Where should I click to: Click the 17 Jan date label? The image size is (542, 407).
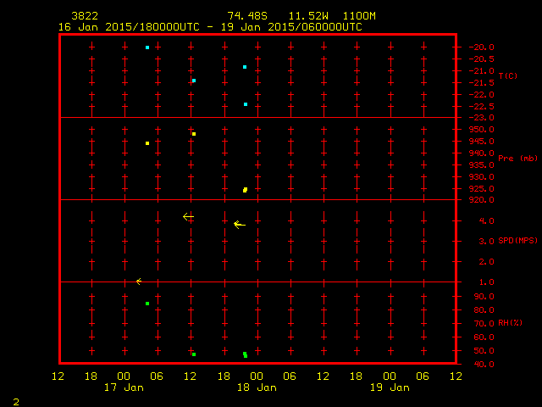(x=124, y=387)
